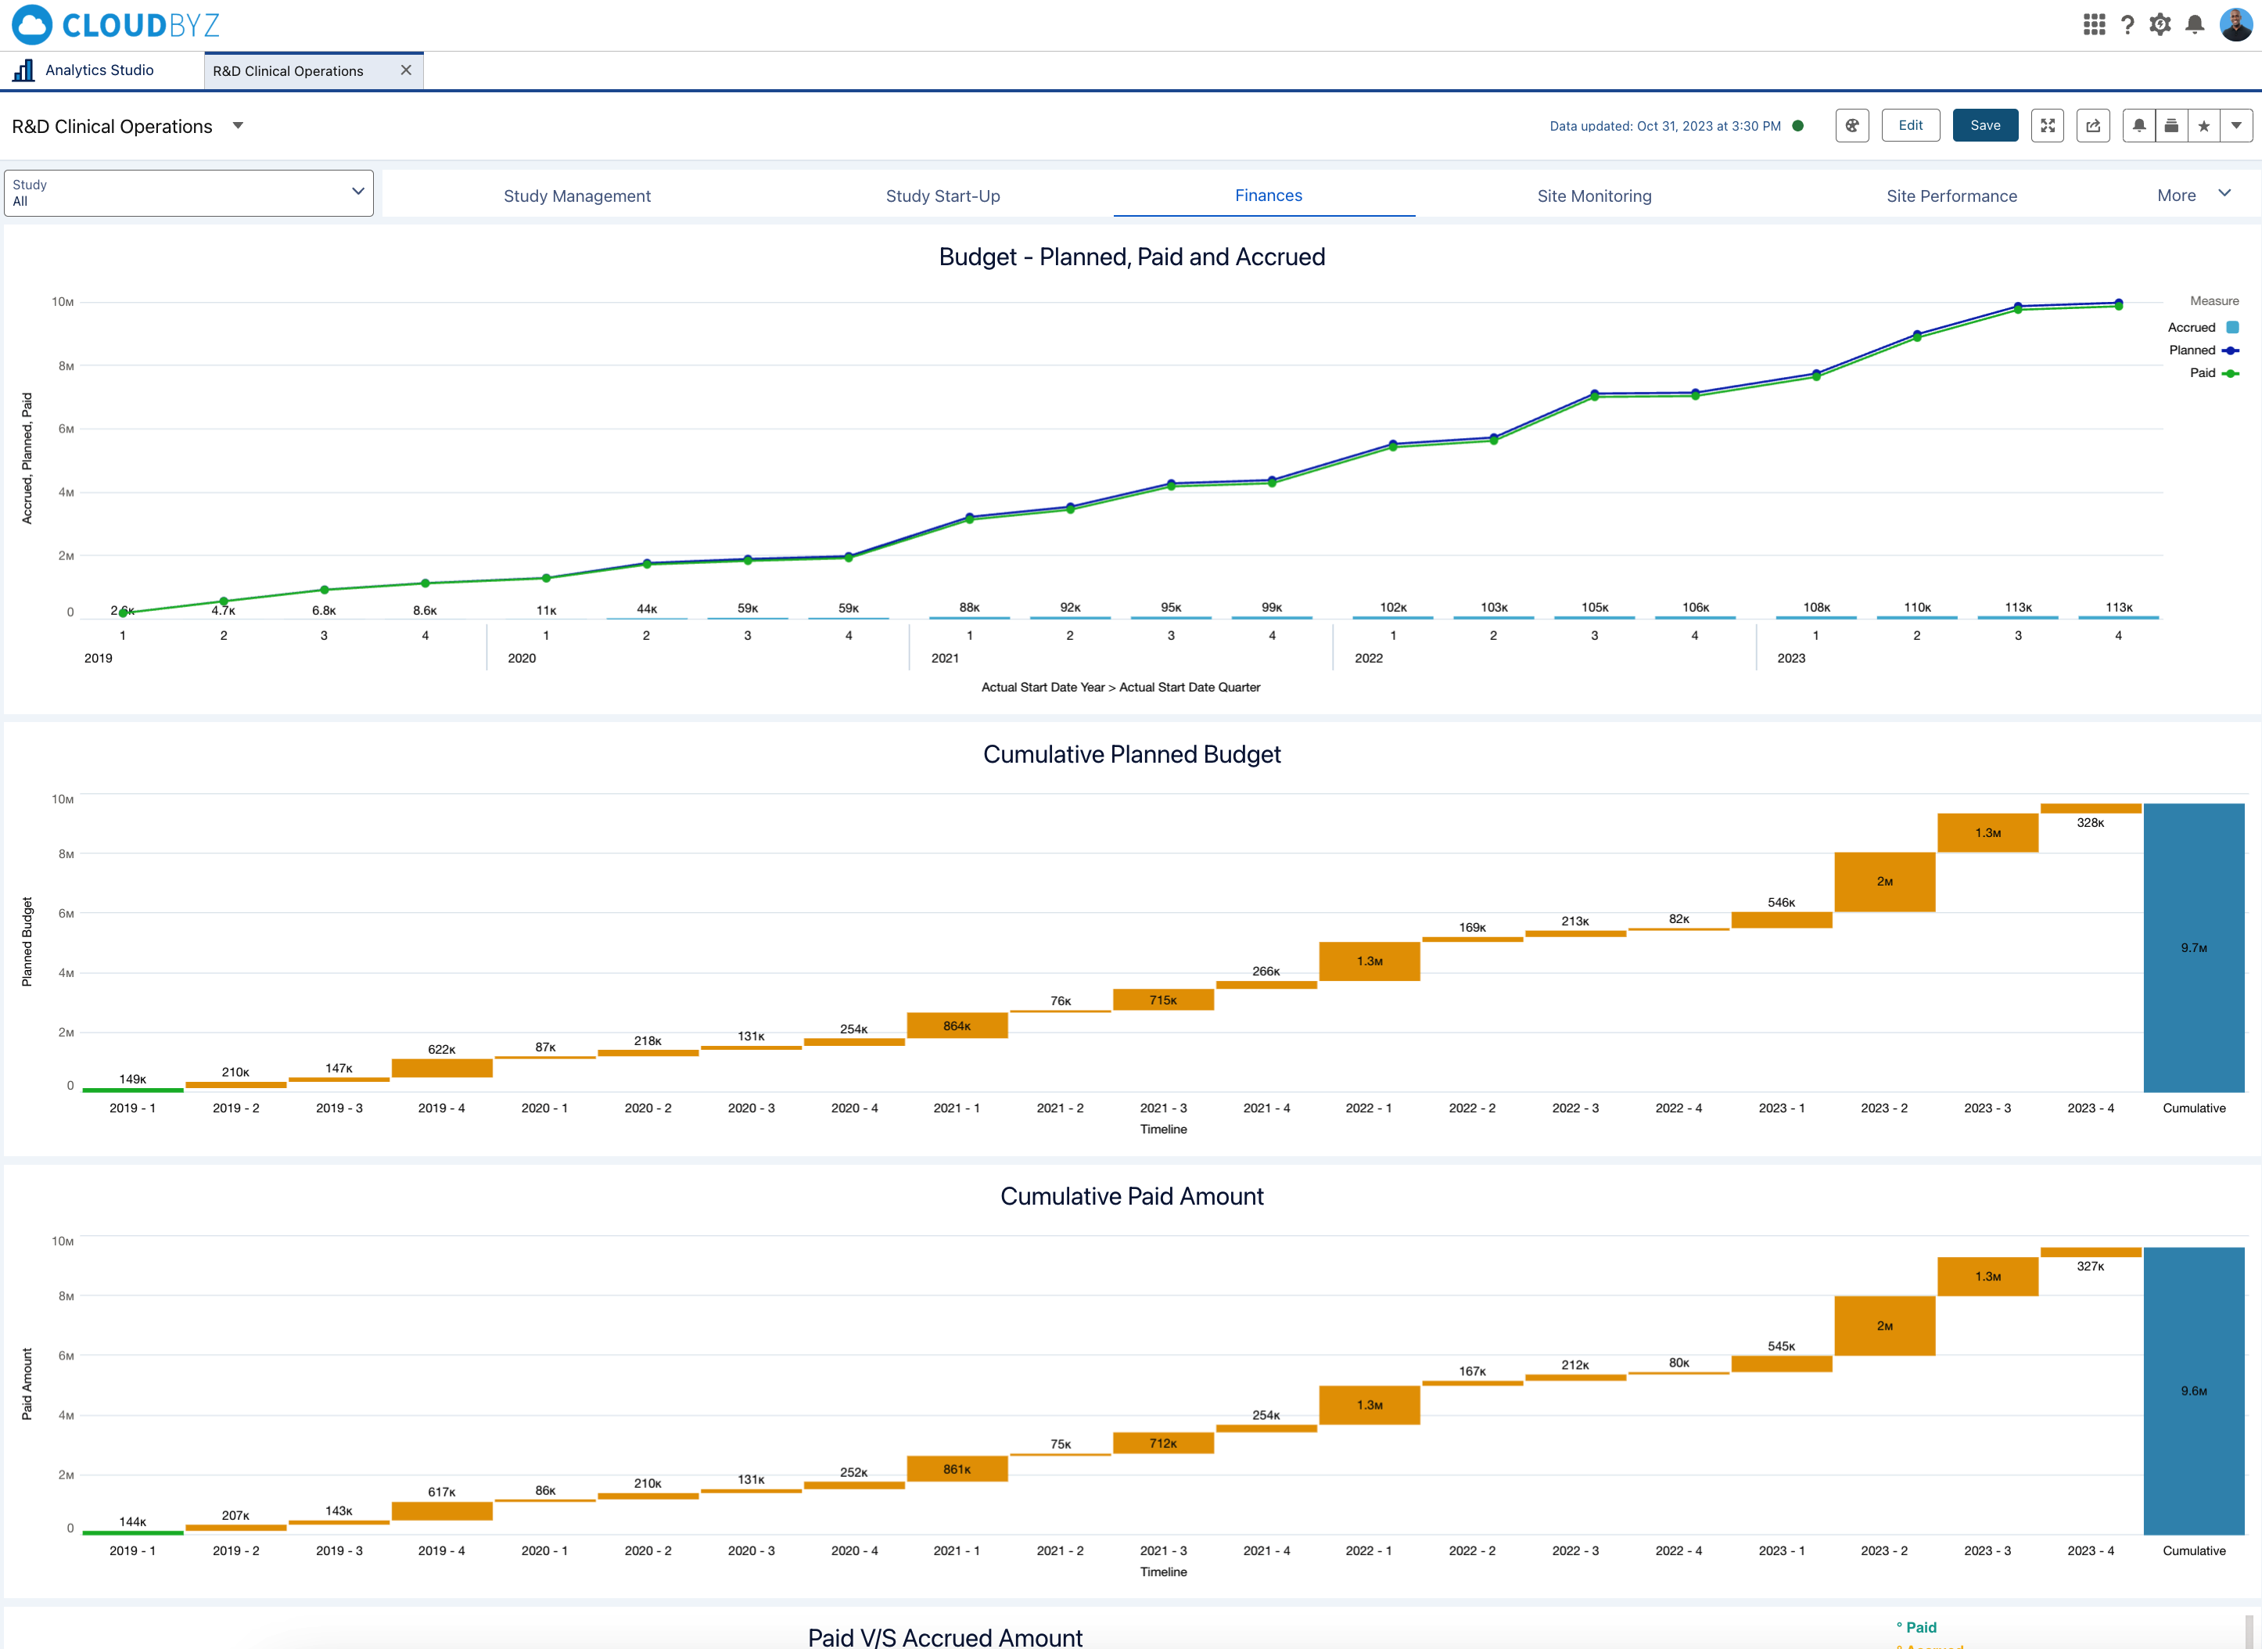Close the R&D Clinical Operations tab
This screenshot has width=2262, height=1649.
click(405, 70)
